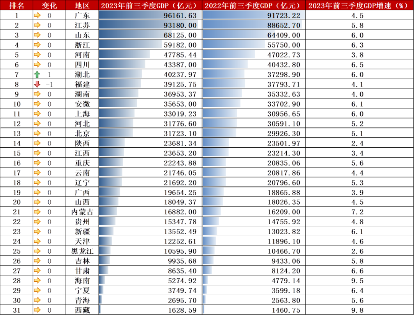Select the 福建 region cell
Viewport: 414px width, 315px height.
[82, 84]
